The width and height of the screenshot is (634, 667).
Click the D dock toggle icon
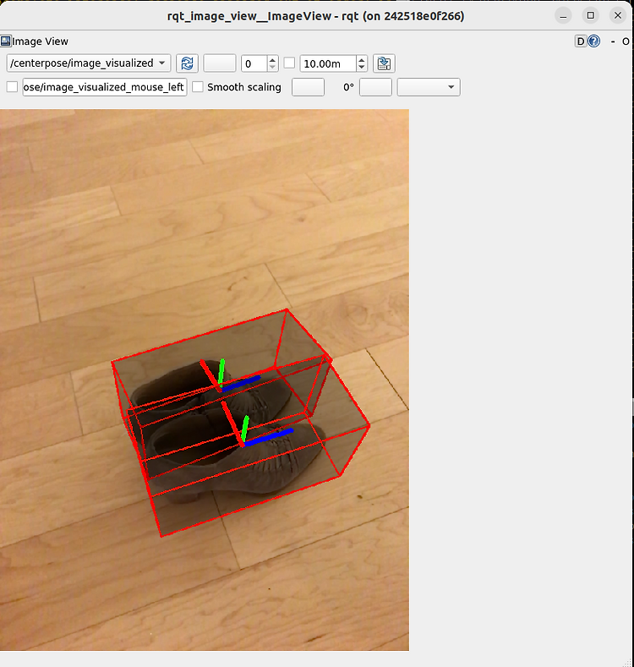581,41
